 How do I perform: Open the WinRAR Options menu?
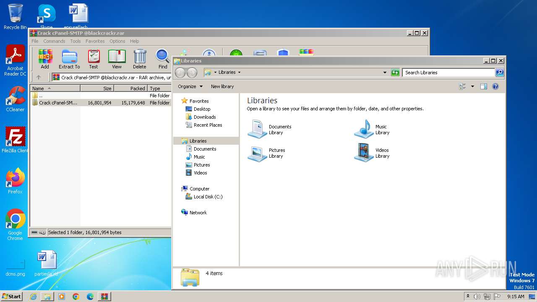(117, 41)
